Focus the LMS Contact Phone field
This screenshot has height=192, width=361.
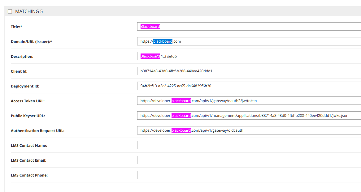[249, 175]
